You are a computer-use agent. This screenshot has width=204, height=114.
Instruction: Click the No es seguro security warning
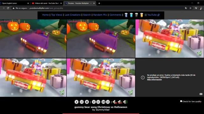pos(20,8)
